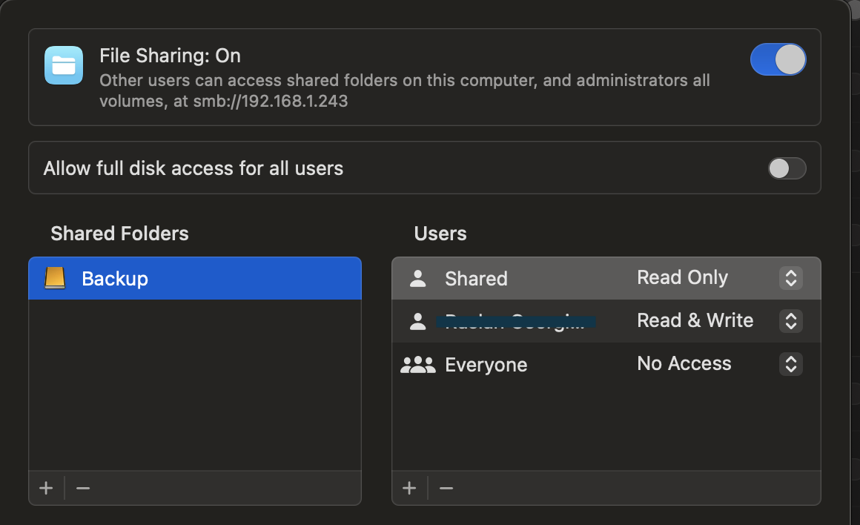The image size is (860, 525).
Task: Click the Everyone group icon
Action: [418, 365]
